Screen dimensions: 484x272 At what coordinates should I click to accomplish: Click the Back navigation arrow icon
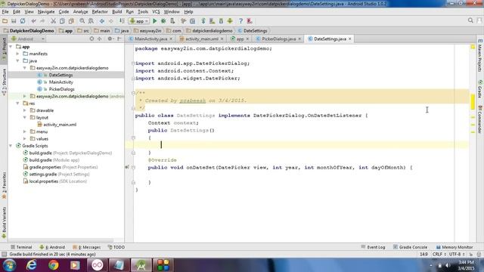coord(102,21)
